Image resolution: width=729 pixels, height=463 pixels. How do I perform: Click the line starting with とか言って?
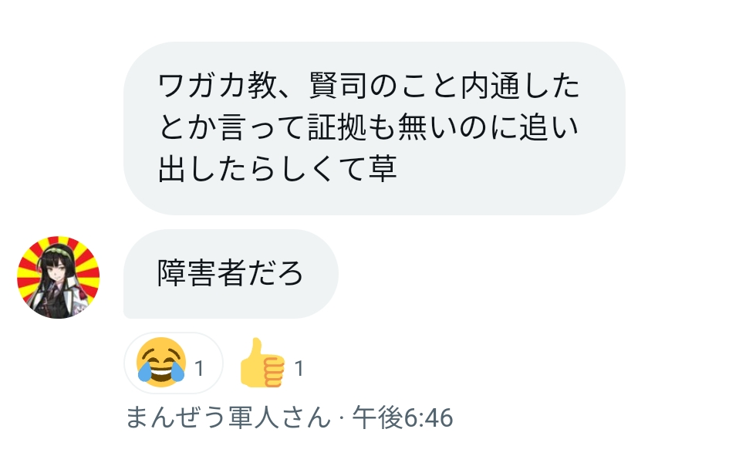[x=369, y=127]
